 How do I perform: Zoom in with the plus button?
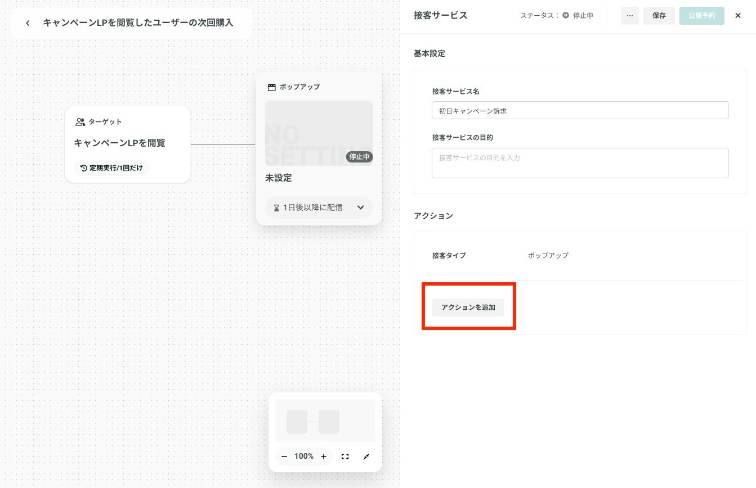pos(324,457)
